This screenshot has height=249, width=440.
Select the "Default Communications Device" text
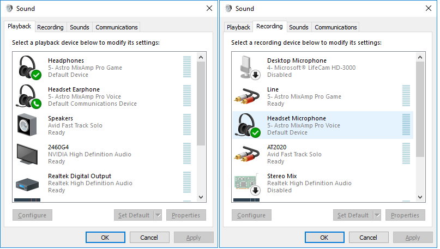point(92,104)
